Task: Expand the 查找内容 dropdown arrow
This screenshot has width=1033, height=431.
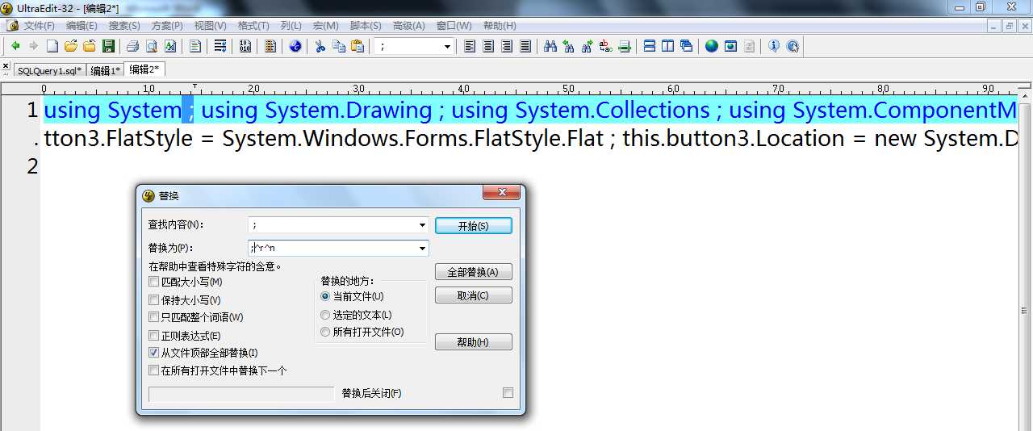Action: (x=422, y=225)
